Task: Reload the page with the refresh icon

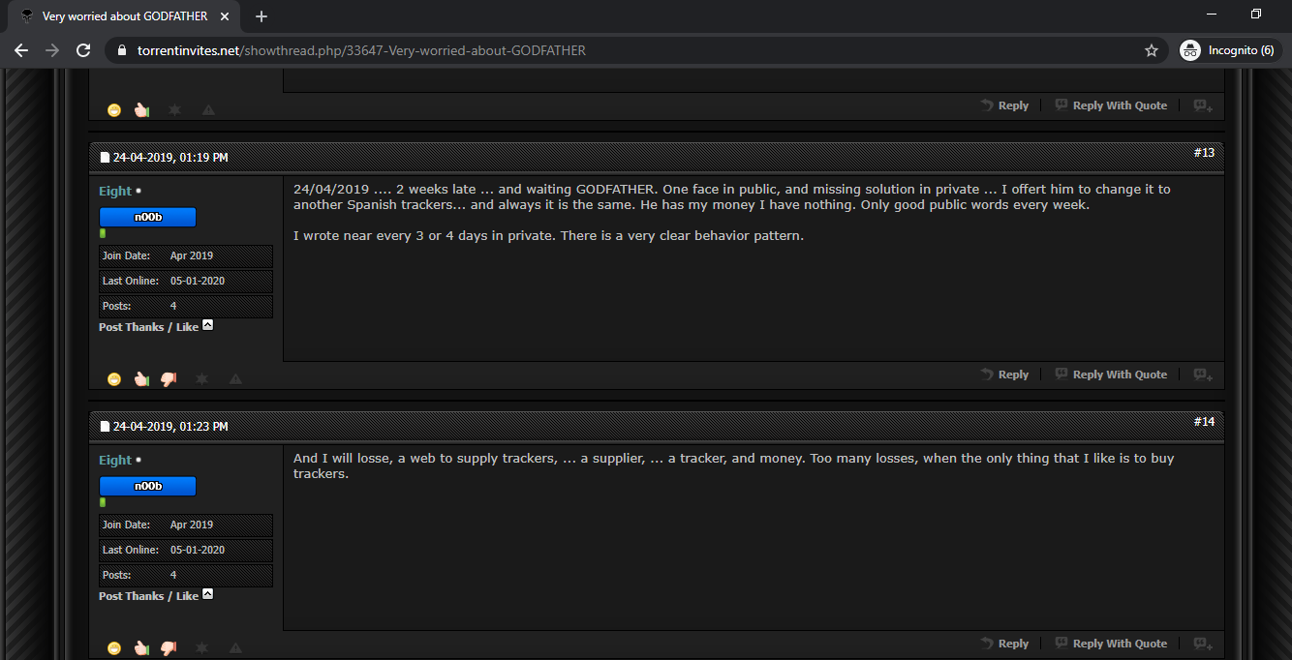Action: tap(83, 50)
